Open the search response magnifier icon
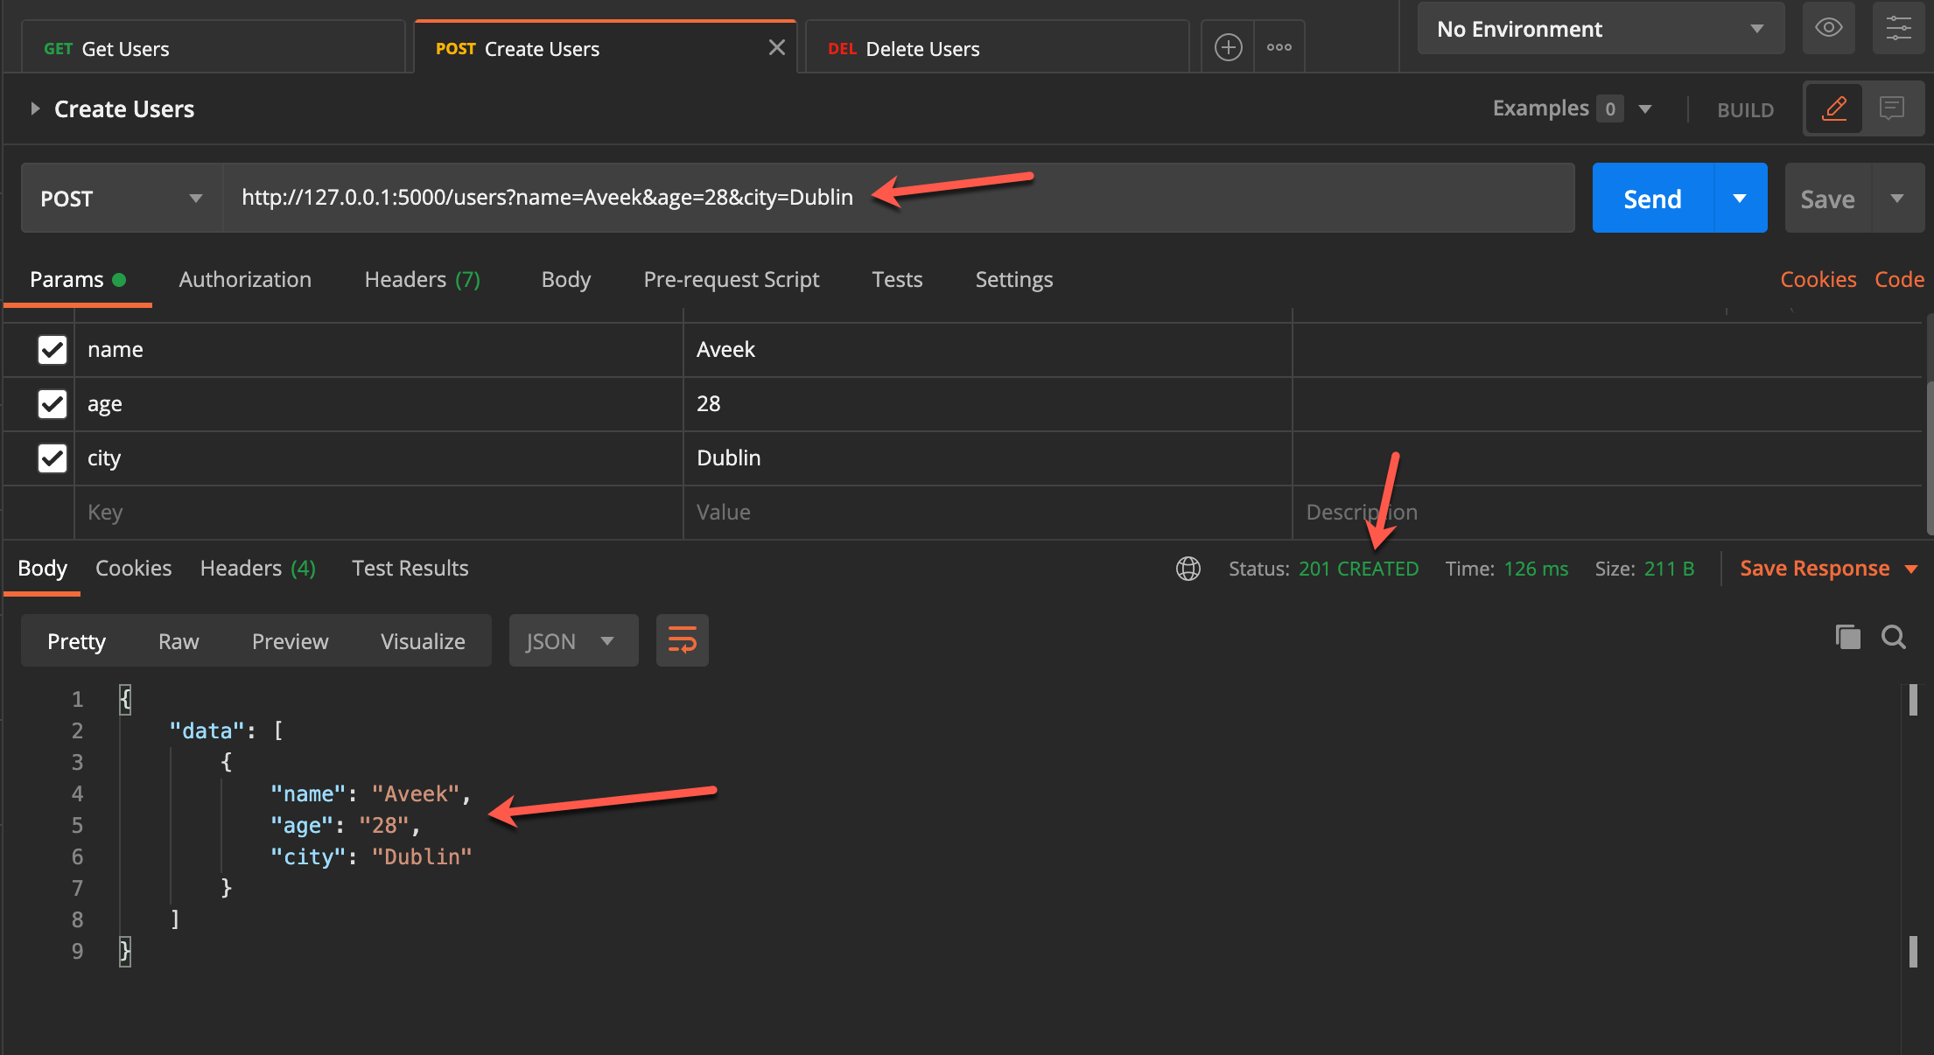Image resolution: width=1934 pixels, height=1055 pixels. point(1893,637)
